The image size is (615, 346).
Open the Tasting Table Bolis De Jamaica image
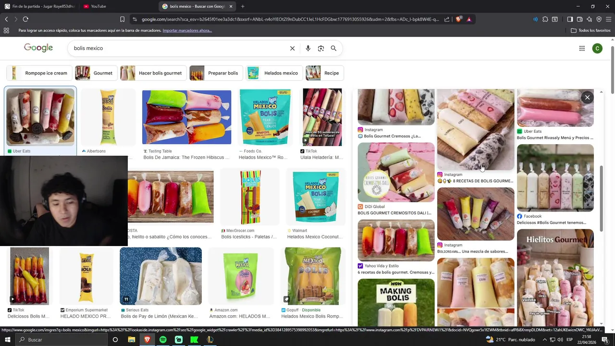coord(186,117)
